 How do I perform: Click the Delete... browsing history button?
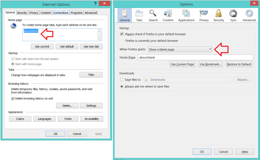[67, 106]
